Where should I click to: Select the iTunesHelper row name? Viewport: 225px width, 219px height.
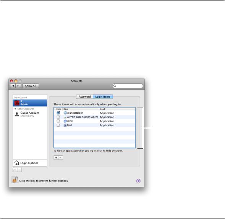pyautogui.click(x=75, y=113)
